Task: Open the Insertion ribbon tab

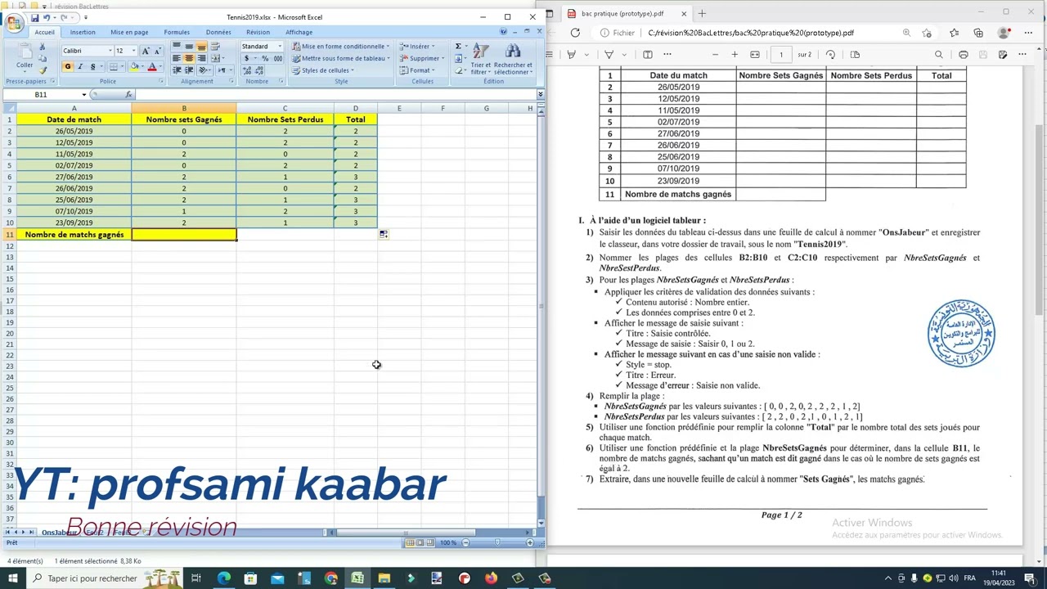Action: [83, 33]
